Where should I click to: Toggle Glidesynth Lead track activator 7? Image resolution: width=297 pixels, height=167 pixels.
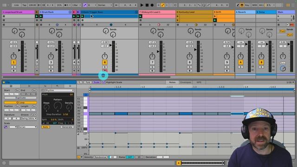point(152,62)
